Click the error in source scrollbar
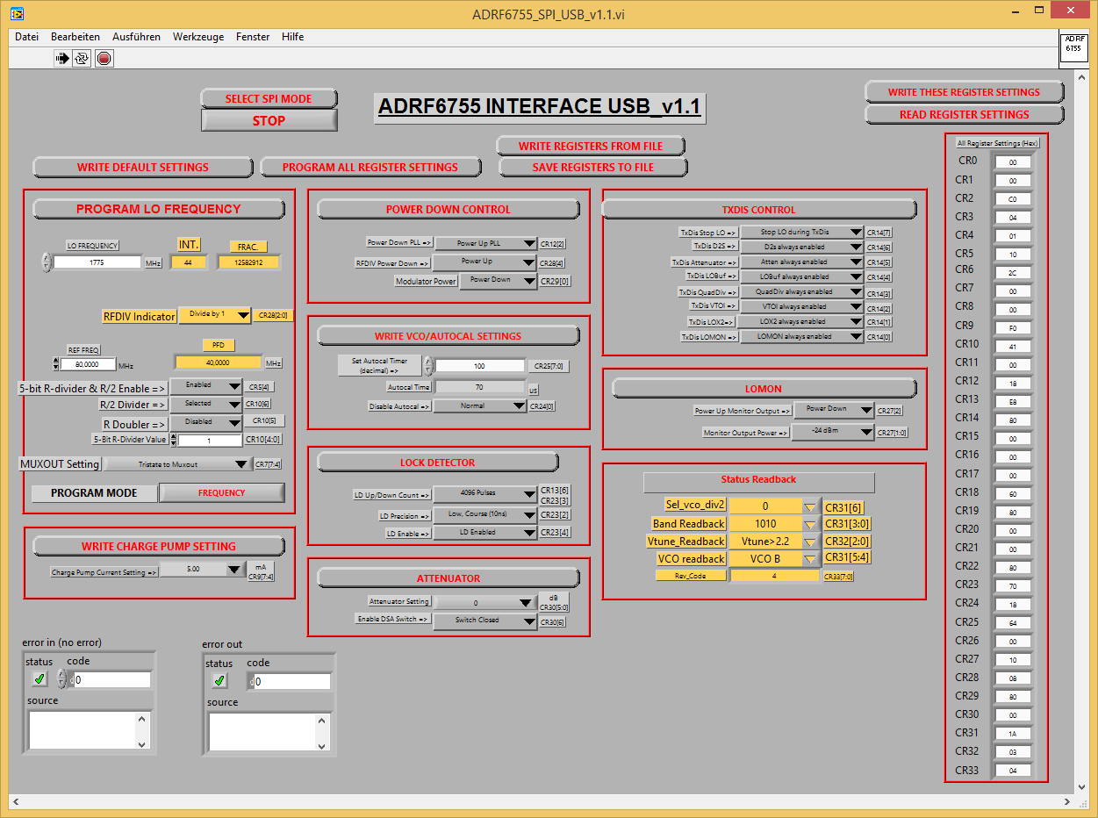 [x=142, y=731]
